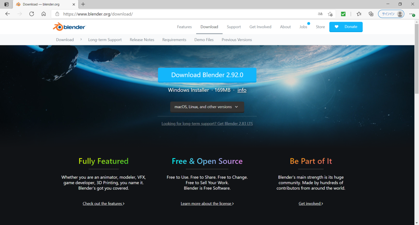The image size is (419, 225).
Task: Click the browser address bar URL
Action: tap(98, 14)
